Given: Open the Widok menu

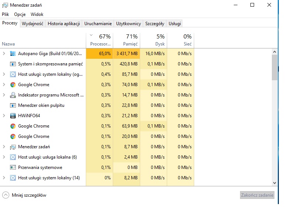Looking at the screenshot, I should pyautogui.click(x=37, y=14).
